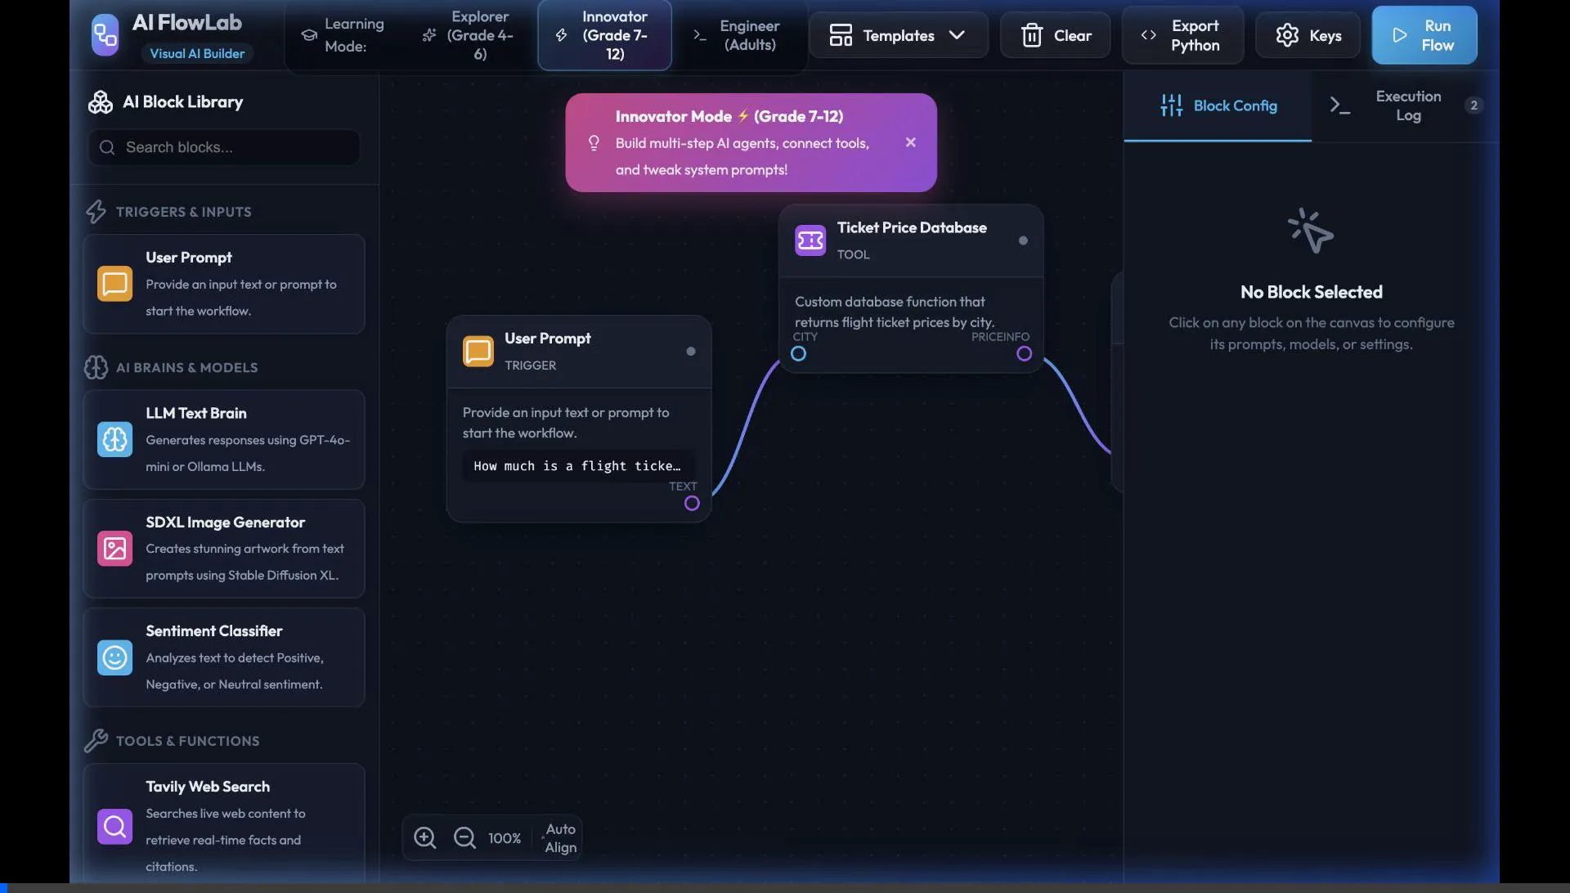The width and height of the screenshot is (1570, 893).
Task: Click the TEXT output port on User Prompt node
Action: click(x=692, y=503)
